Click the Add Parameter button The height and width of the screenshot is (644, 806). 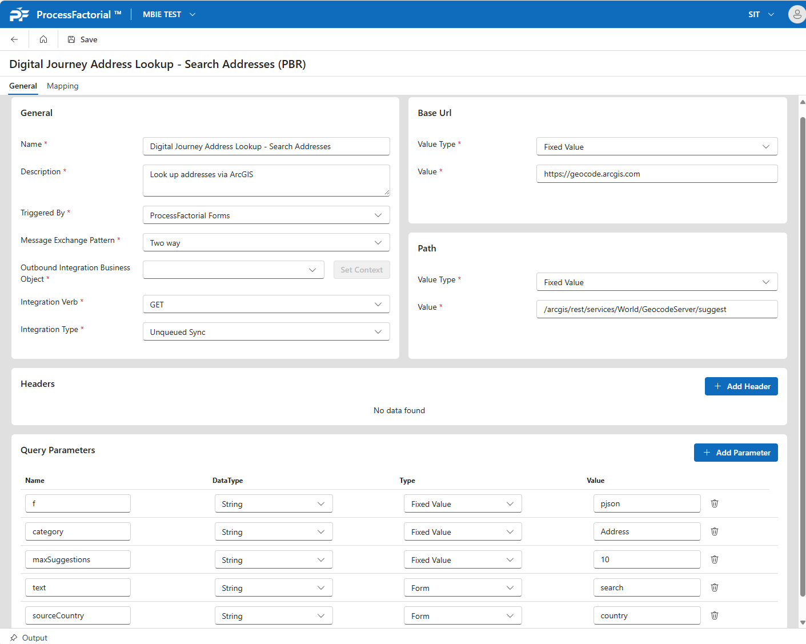pos(736,453)
